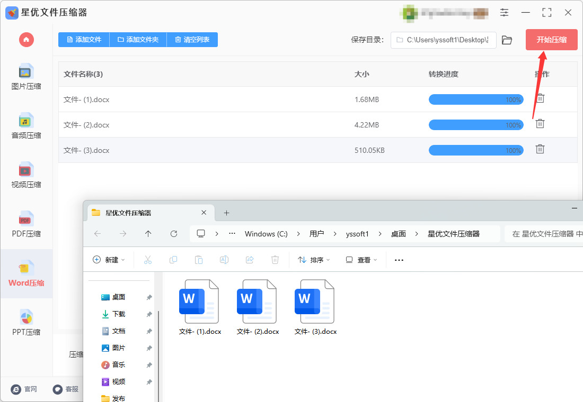Delete 文件- (2).docx from the list
The width and height of the screenshot is (583, 402).
pos(540,124)
